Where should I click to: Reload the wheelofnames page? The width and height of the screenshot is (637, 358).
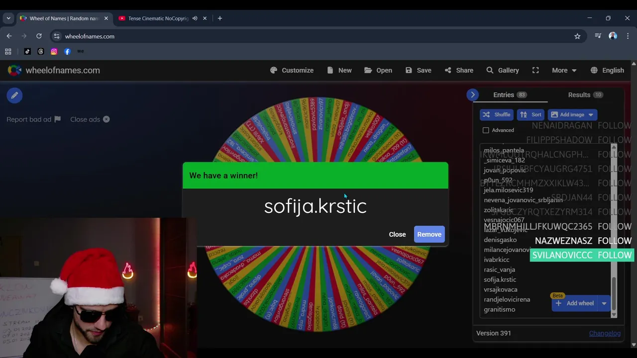click(39, 36)
